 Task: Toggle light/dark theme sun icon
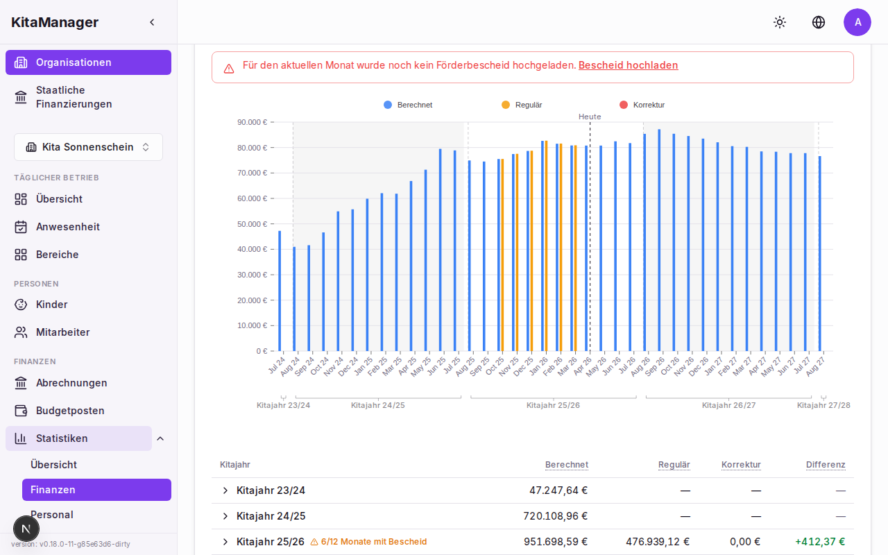coord(780,22)
